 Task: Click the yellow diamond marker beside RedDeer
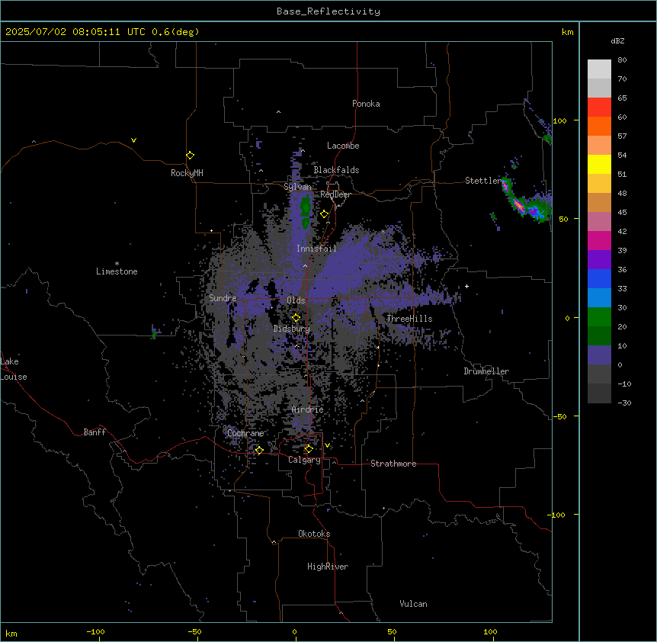click(325, 214)
